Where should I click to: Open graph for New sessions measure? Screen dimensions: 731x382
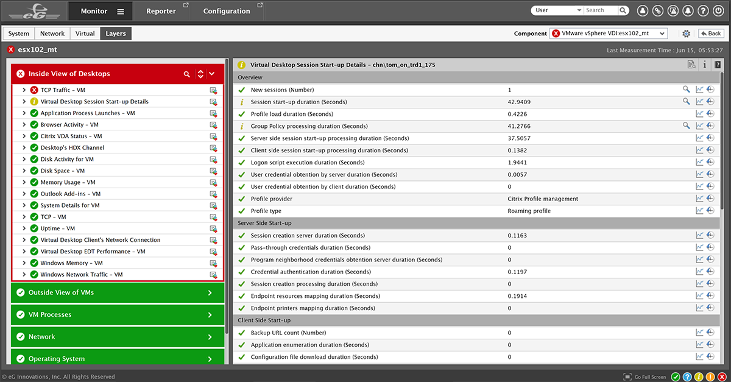[x=700, y=90]
